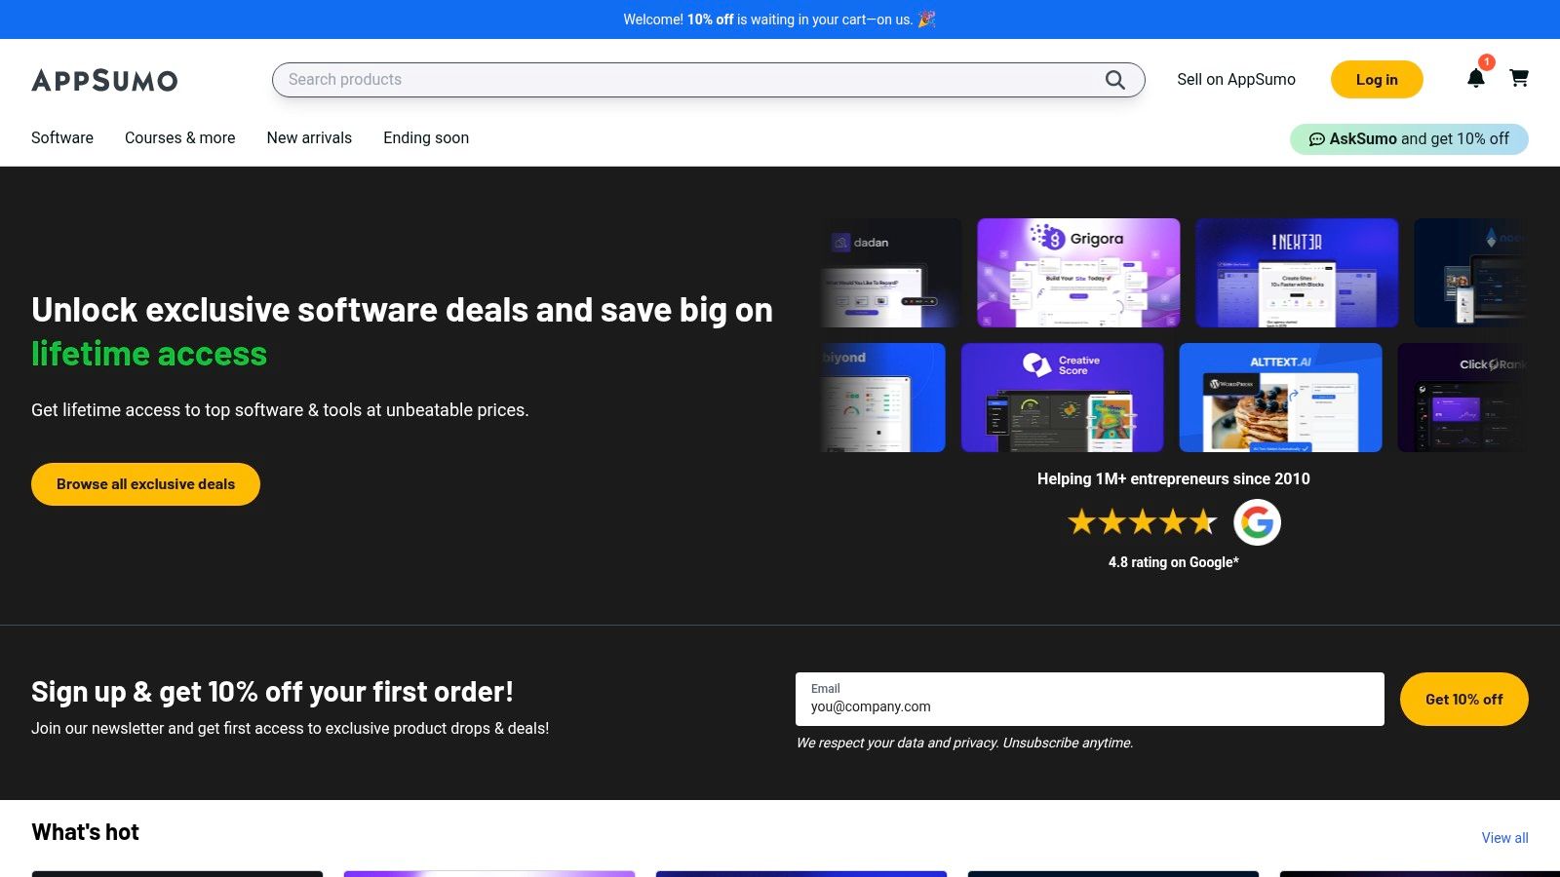1560x877 pixels.
Task: Open the Grigora deal thumbnail
Action: point(1078,273)
